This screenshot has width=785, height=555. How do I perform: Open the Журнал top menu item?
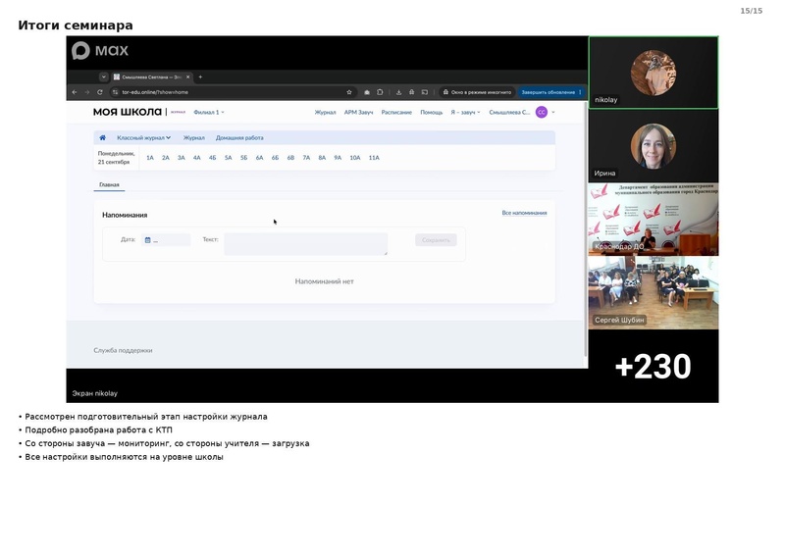click(x=325, y=112)
